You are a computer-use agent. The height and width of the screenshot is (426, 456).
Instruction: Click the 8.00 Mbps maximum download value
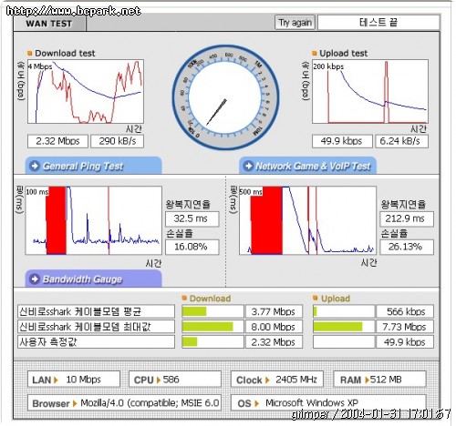coord(274,327)
